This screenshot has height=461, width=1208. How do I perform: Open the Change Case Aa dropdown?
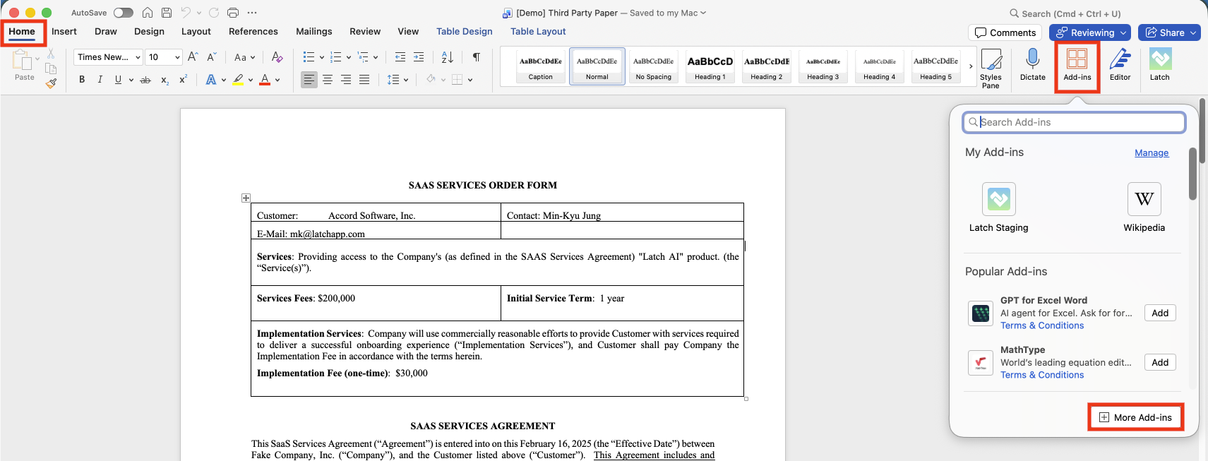[x=244, y=57]
